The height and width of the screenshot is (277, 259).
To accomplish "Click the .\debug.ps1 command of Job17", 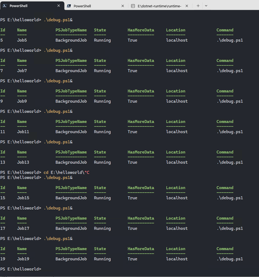I will (x=229, y=228).
